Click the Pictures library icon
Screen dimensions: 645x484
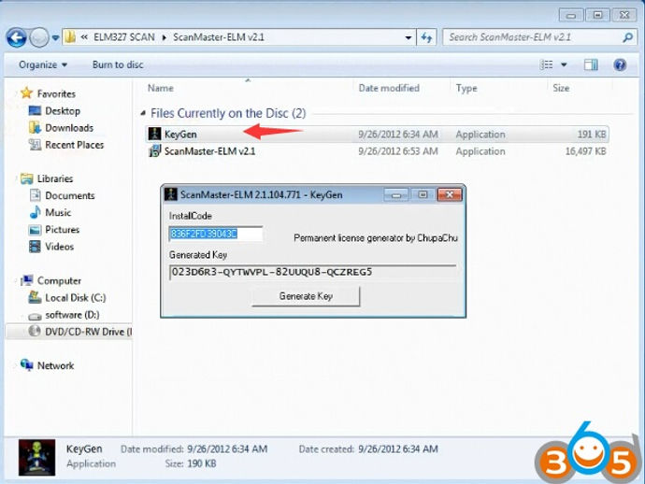(x=35, y=230)
